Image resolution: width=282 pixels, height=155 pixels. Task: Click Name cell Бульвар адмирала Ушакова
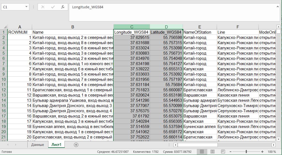(x=73, y=100)
